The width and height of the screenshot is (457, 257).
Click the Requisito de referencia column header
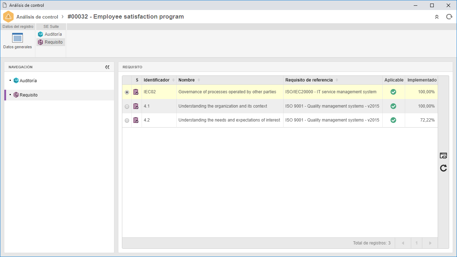click(309, 80)
